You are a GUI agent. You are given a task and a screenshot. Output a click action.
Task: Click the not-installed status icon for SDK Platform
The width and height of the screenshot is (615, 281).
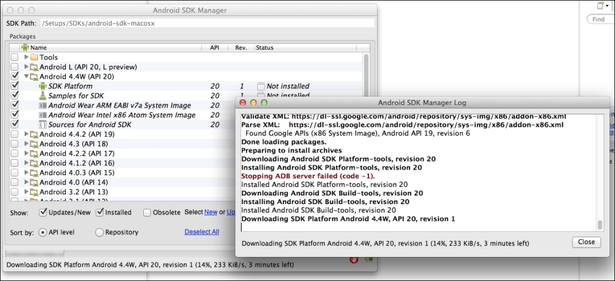tap(261, 86)
